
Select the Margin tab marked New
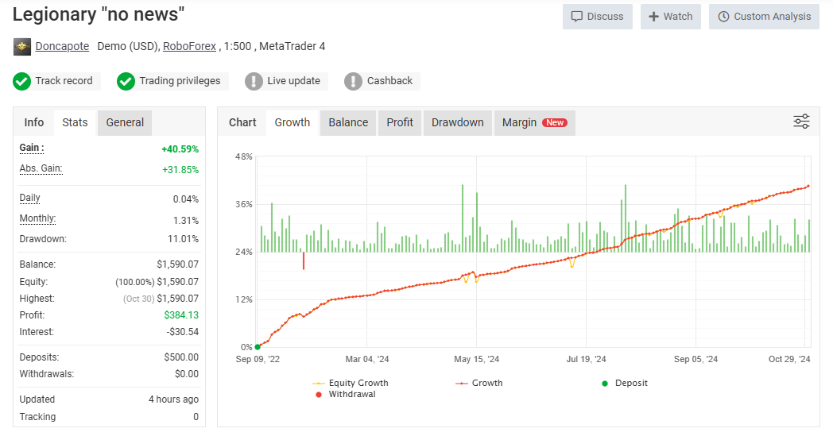click(x=534, y=122)
